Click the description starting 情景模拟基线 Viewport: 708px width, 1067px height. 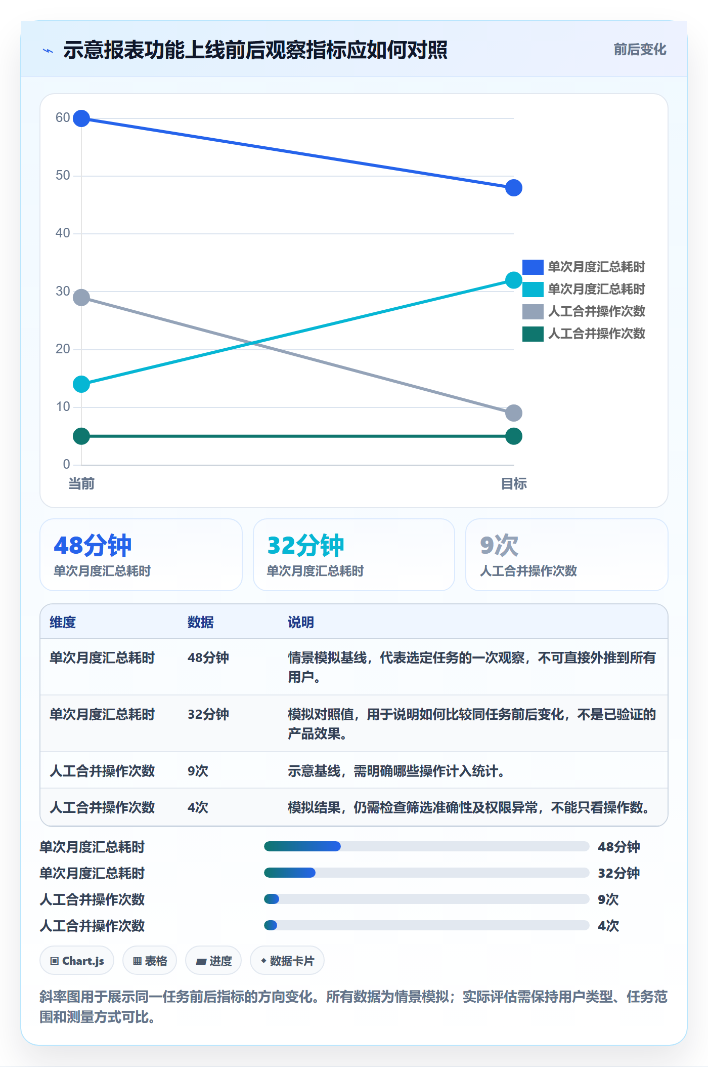click(x=472, y=667)
